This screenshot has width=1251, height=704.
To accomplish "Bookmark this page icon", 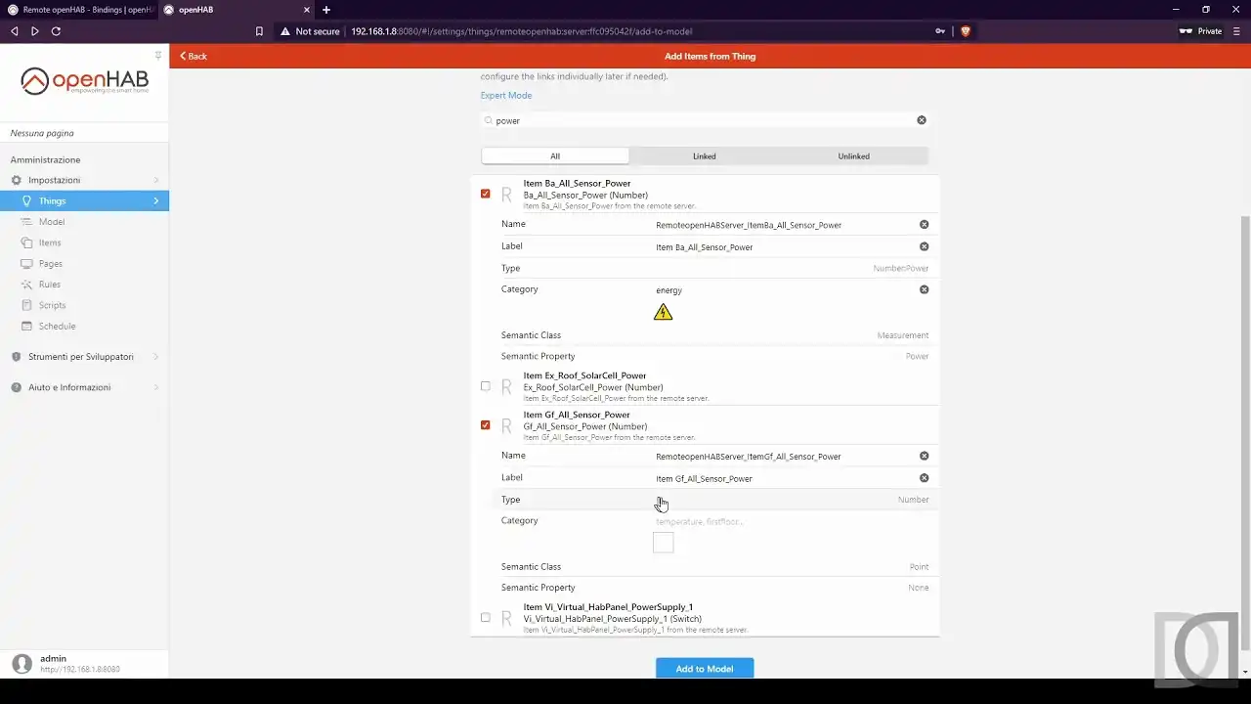I will click(x=259, y=31).
